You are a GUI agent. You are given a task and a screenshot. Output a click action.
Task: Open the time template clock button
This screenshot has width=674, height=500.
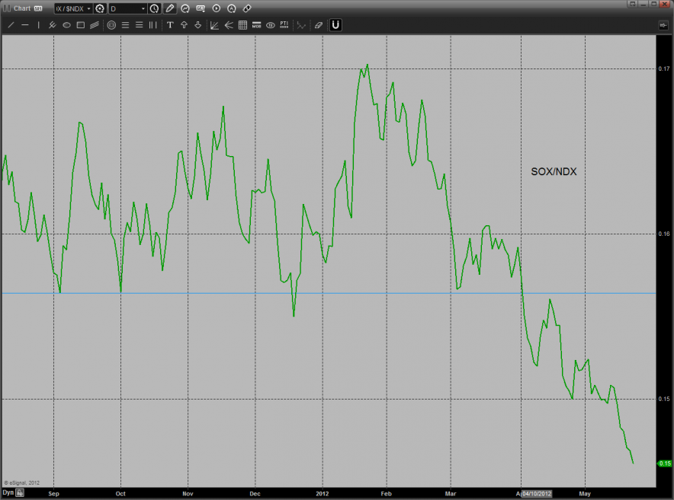coord(155,8)
